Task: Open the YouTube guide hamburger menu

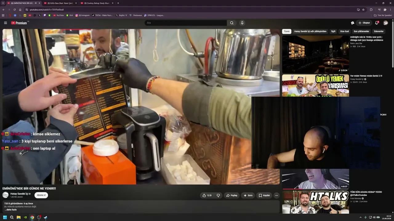Action: 5,23
